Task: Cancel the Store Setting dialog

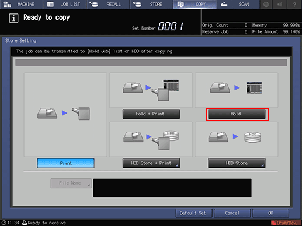Action: click(x=232, y=213)
